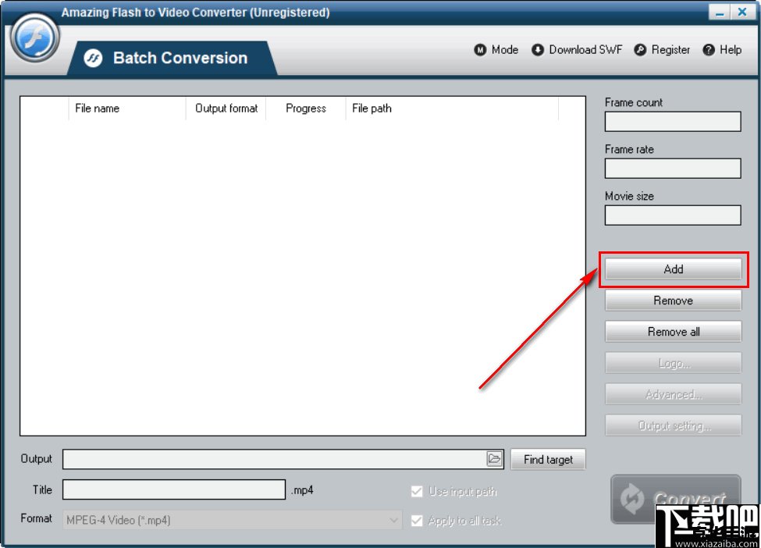
Task: Click the Remove button
Action: [673, 301]
